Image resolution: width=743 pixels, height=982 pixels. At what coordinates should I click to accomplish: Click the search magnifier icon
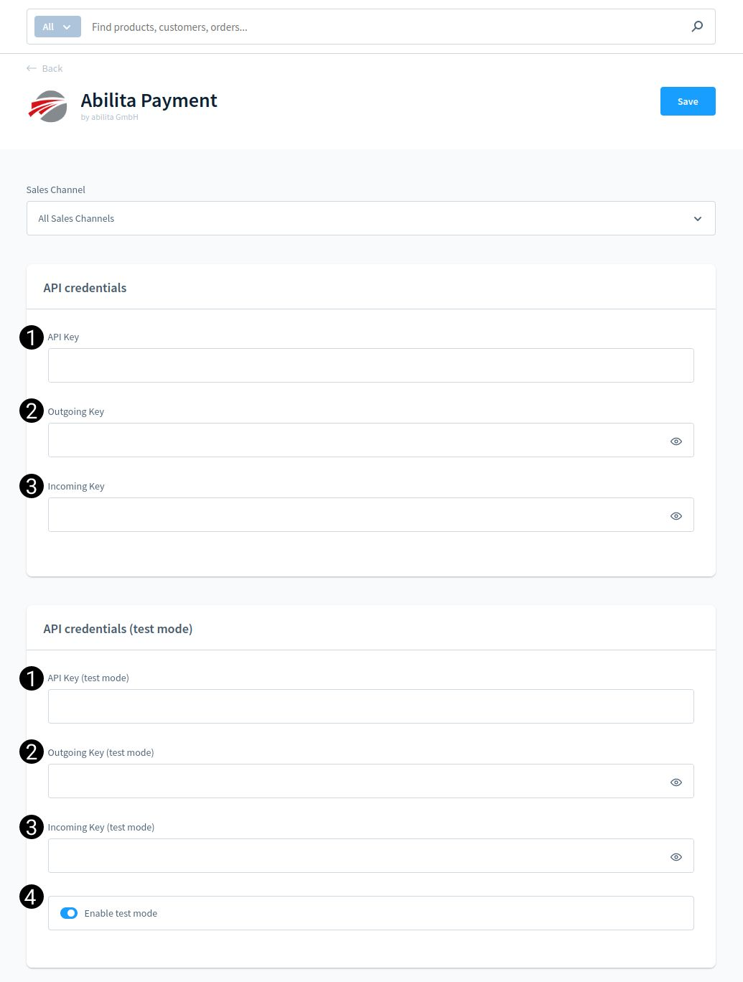pyautogui.click(x=697, y=27)
